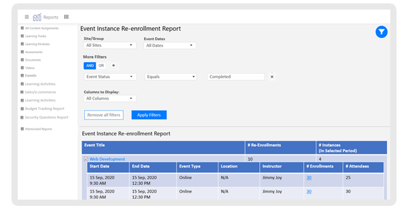Click icon beside Memorized Reports
This screenshot has height=209, width=408.
pyautogui.click(x=22, y=129)
